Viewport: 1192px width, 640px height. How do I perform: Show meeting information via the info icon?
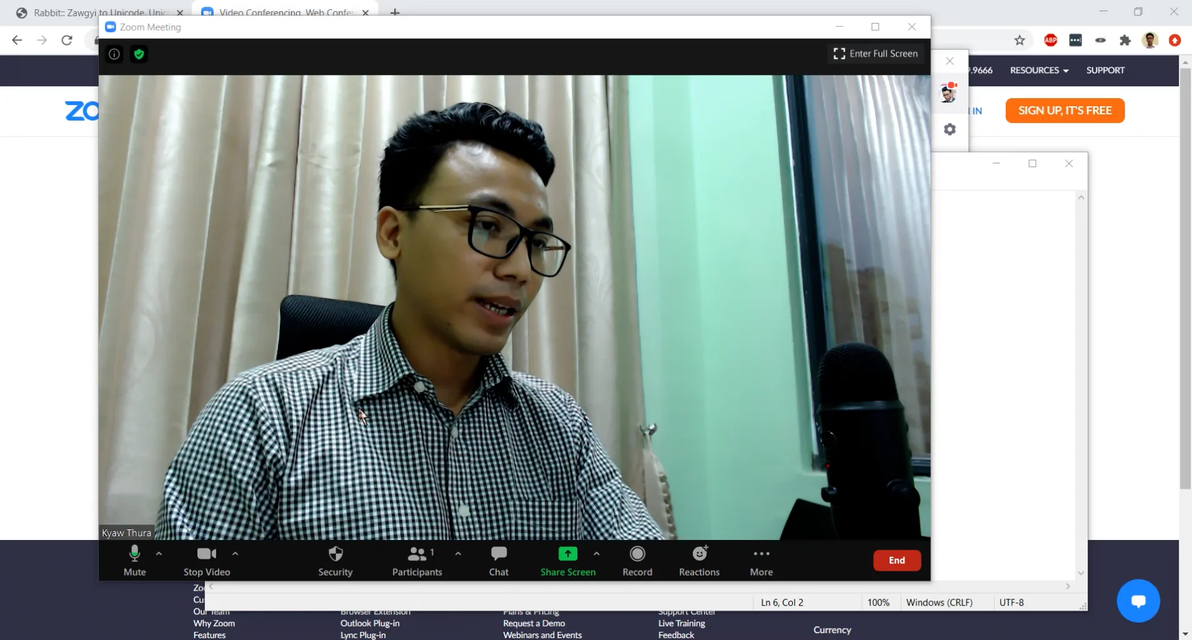coord(114,54)
